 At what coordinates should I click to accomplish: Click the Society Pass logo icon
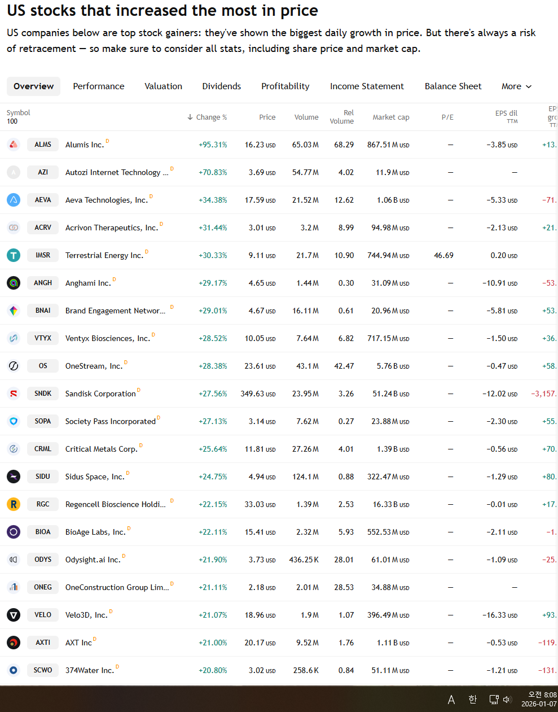[x=14, y=421]
